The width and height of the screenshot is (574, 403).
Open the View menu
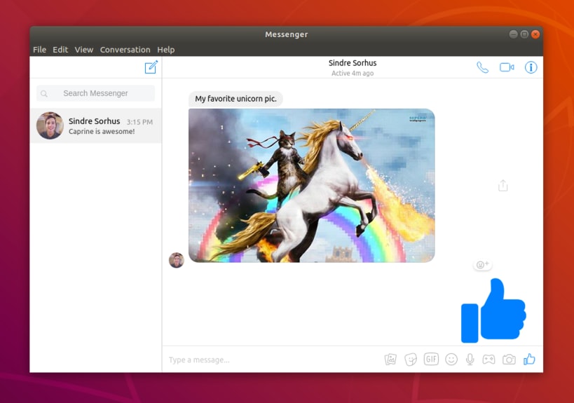coord(84,50)
